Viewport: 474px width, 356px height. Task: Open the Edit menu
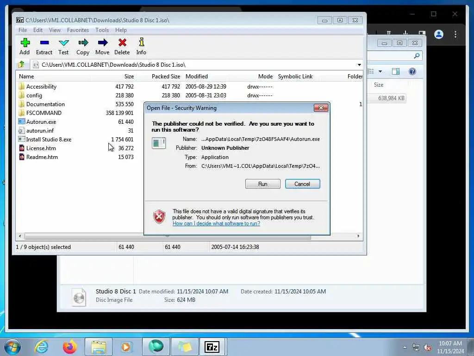38,30
